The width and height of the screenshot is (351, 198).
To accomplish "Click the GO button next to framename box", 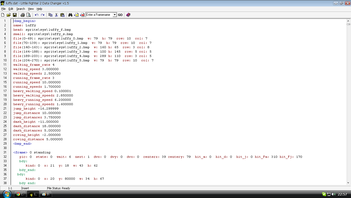I will pyautogui.click(x=120, y=15).
